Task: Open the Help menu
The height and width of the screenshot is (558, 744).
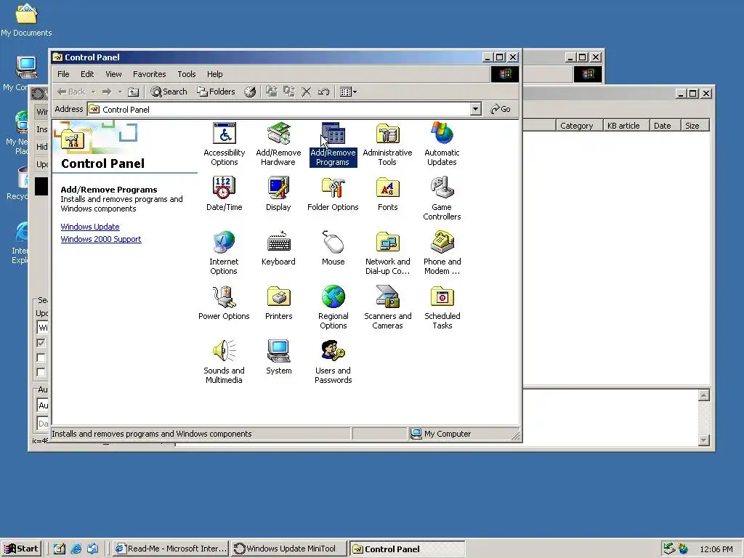Action: [x=214, y=74]
